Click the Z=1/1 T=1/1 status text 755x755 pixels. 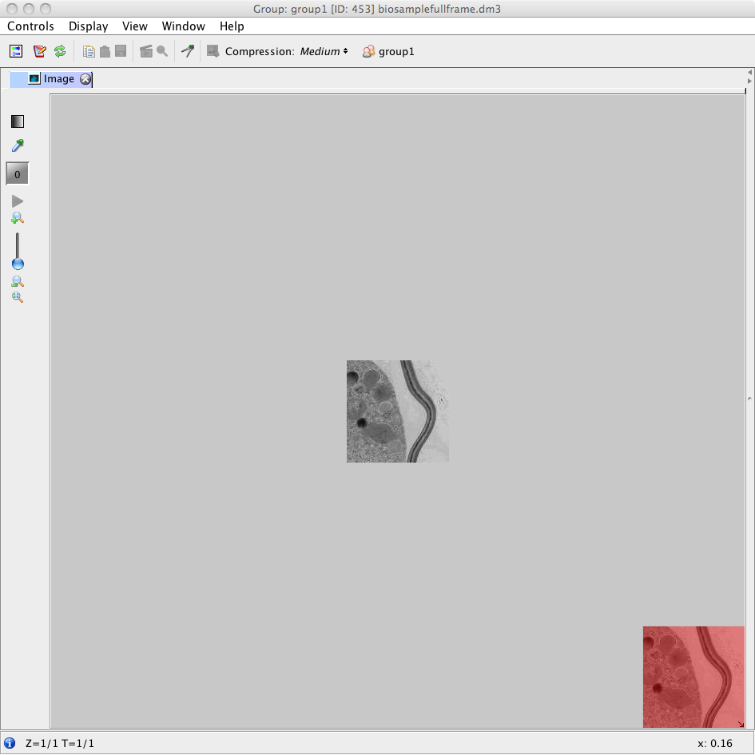tap(60, 744)
